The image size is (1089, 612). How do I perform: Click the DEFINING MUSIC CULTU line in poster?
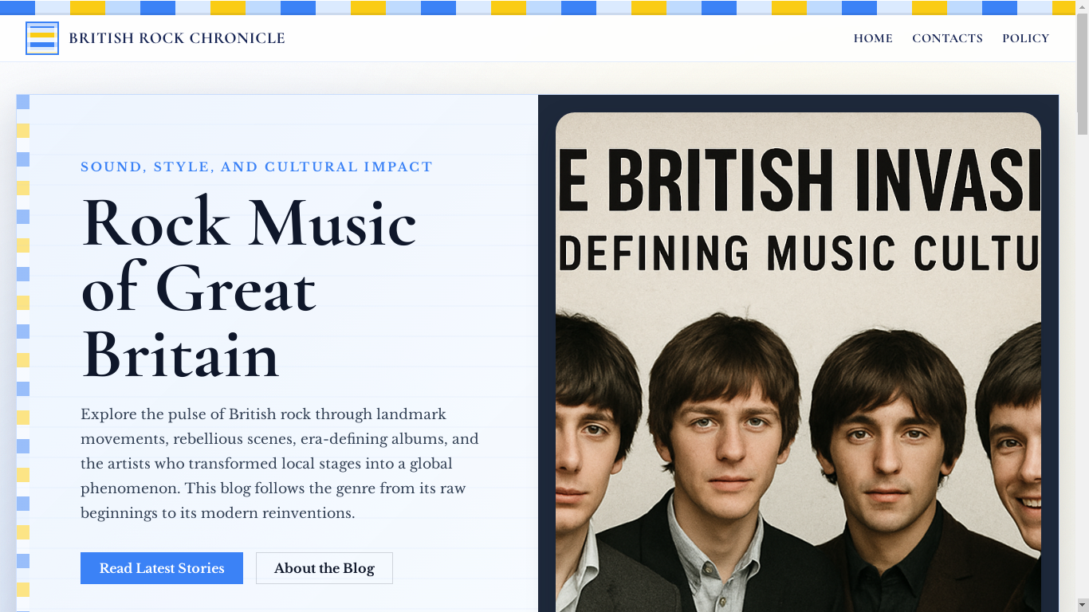coord(798,253)
